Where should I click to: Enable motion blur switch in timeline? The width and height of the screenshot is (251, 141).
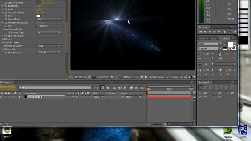click(x=125, y=88)
